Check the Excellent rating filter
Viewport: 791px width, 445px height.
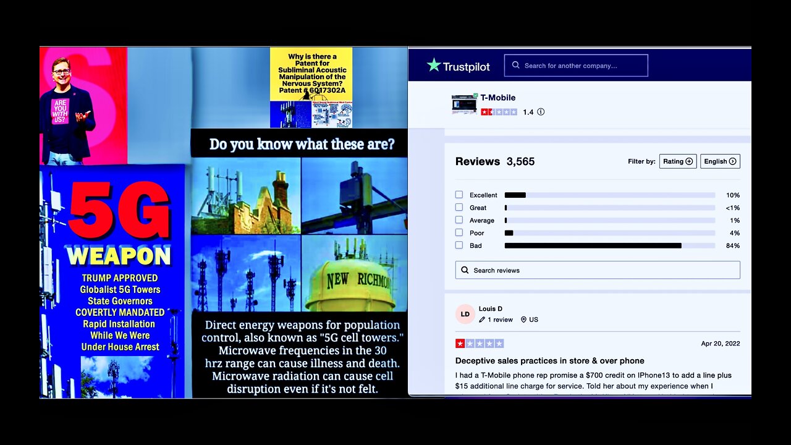point(459,195)
